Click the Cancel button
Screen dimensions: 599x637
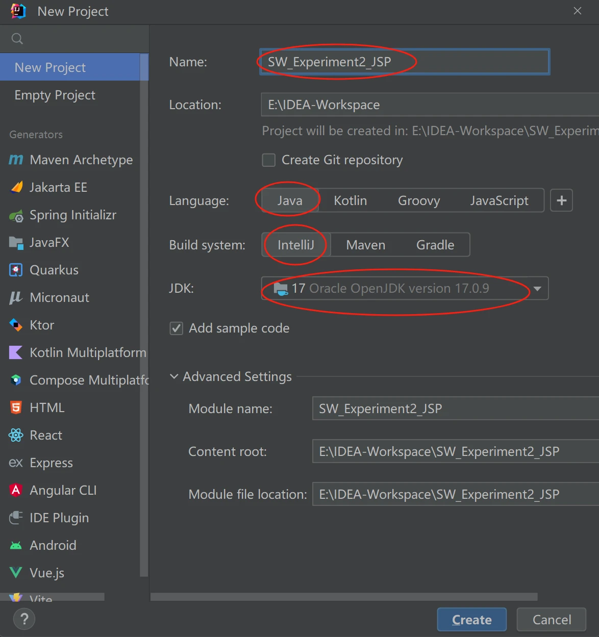(552, 620)
